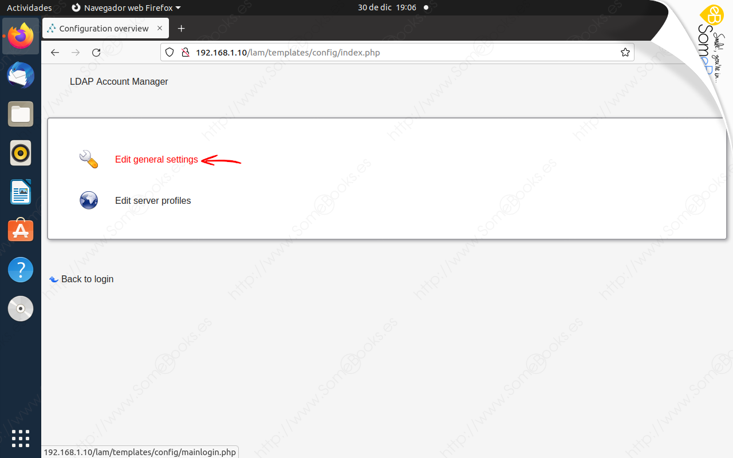
Task: Open the Help application from the dock
Action: coord(21,269)
